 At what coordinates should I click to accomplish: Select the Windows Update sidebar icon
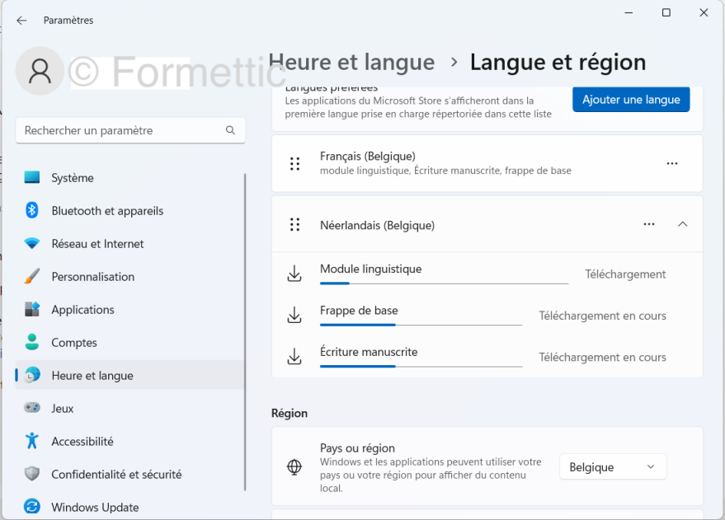tap(32, 507)
